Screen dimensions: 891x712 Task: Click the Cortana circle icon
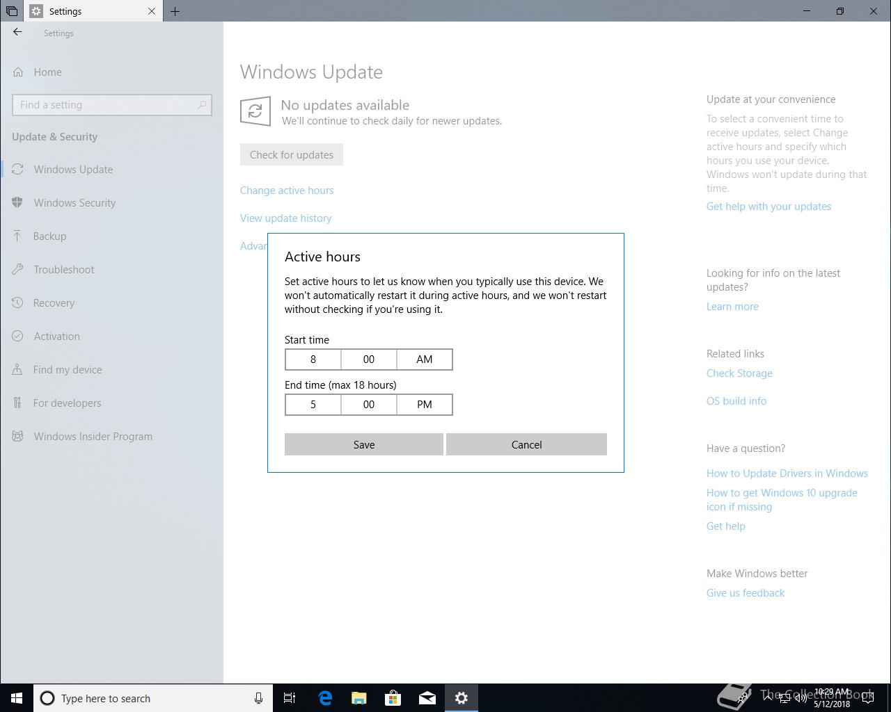47,698
